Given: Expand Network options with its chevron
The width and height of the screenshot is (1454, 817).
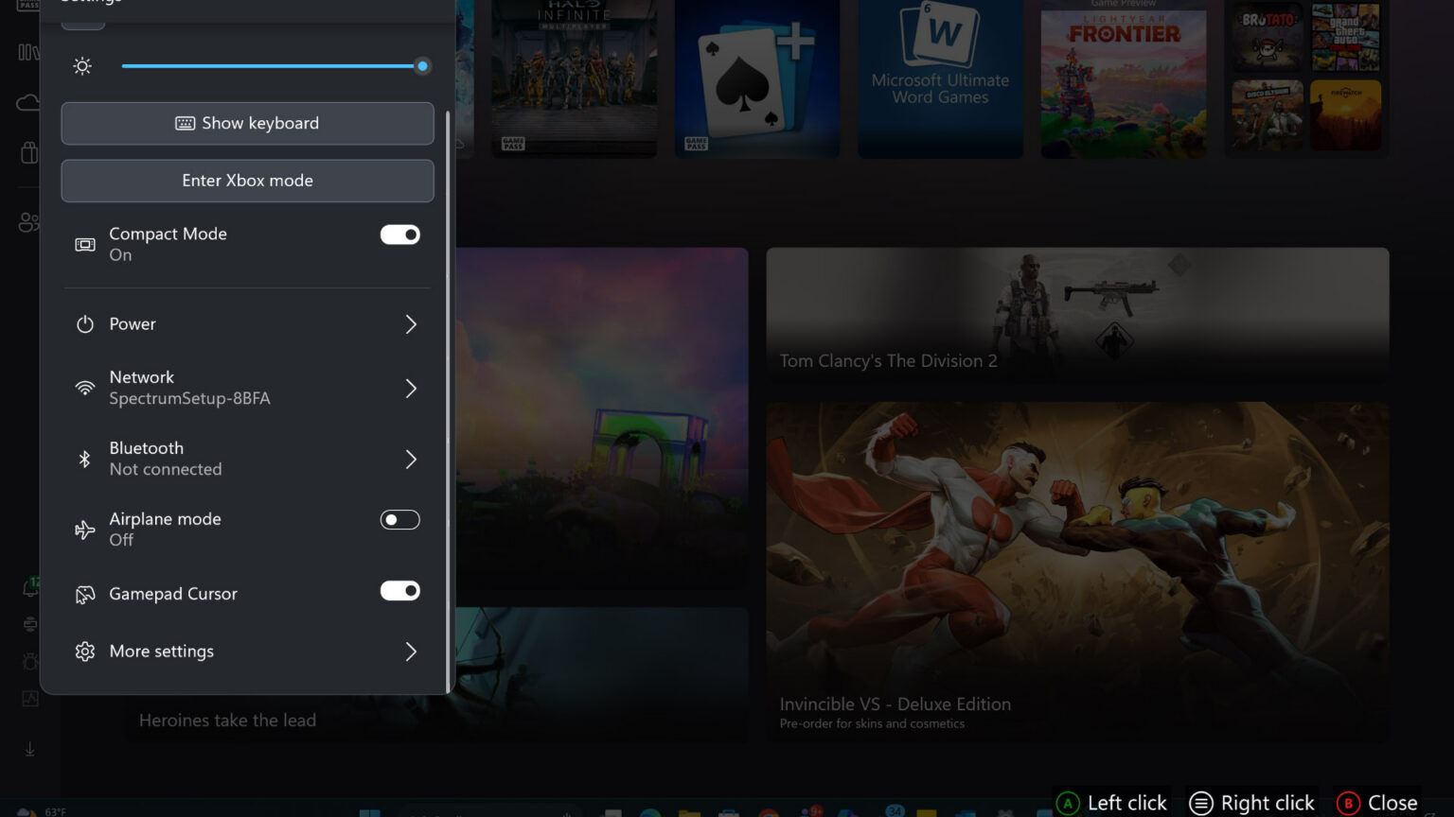Looking at the screenshot, I should pyautogui.click(x=411, y=389).
